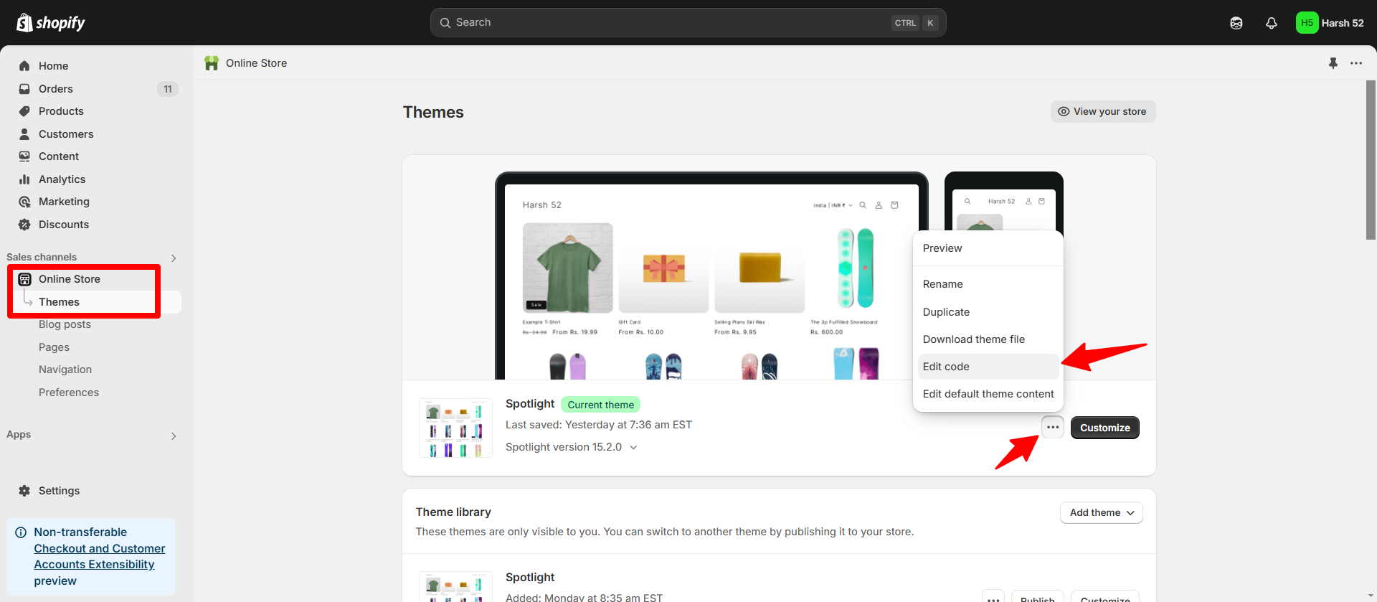Click Customize for current Spotlight theme

[x=1105, y=428]
